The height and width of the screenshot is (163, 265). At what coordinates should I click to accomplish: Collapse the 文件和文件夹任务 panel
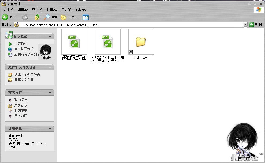[50, 67]
